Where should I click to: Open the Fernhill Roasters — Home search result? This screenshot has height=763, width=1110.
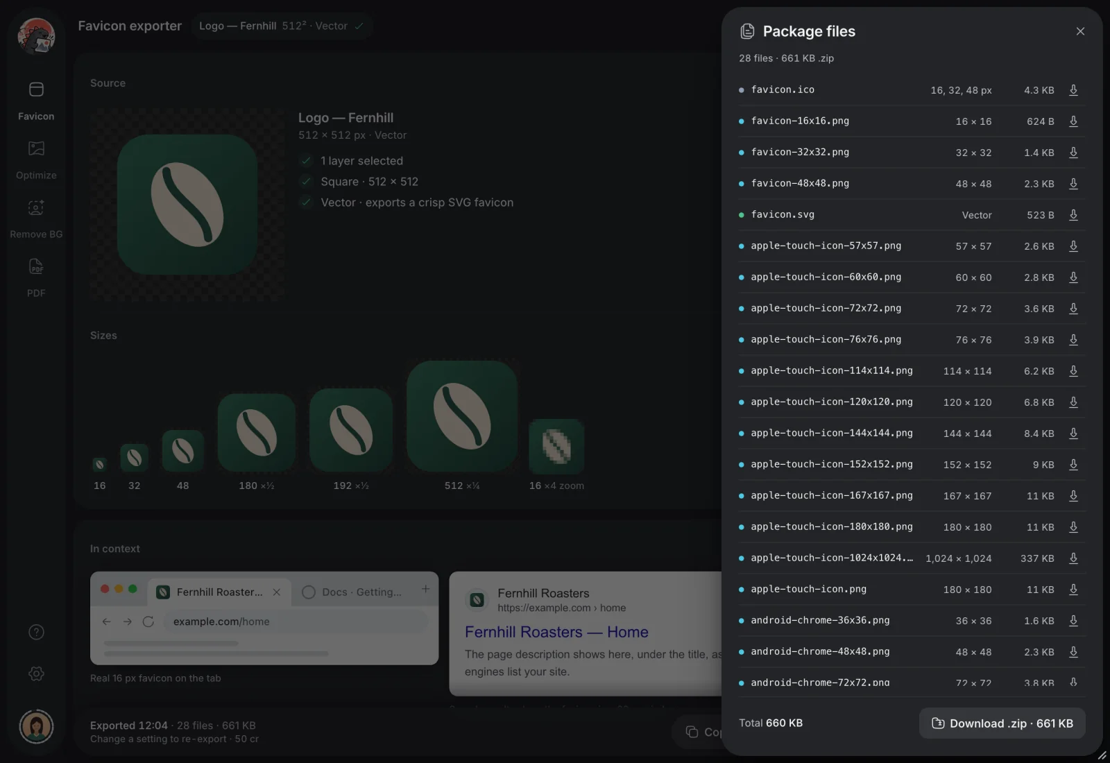pos(556,632)
